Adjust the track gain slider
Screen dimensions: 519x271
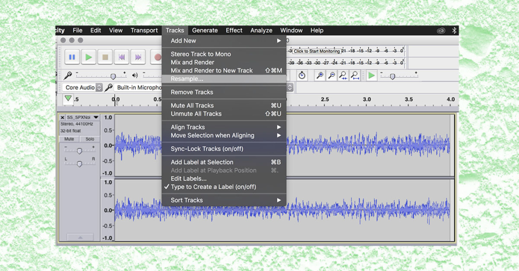pyautogui.click(x=80, y=151)
